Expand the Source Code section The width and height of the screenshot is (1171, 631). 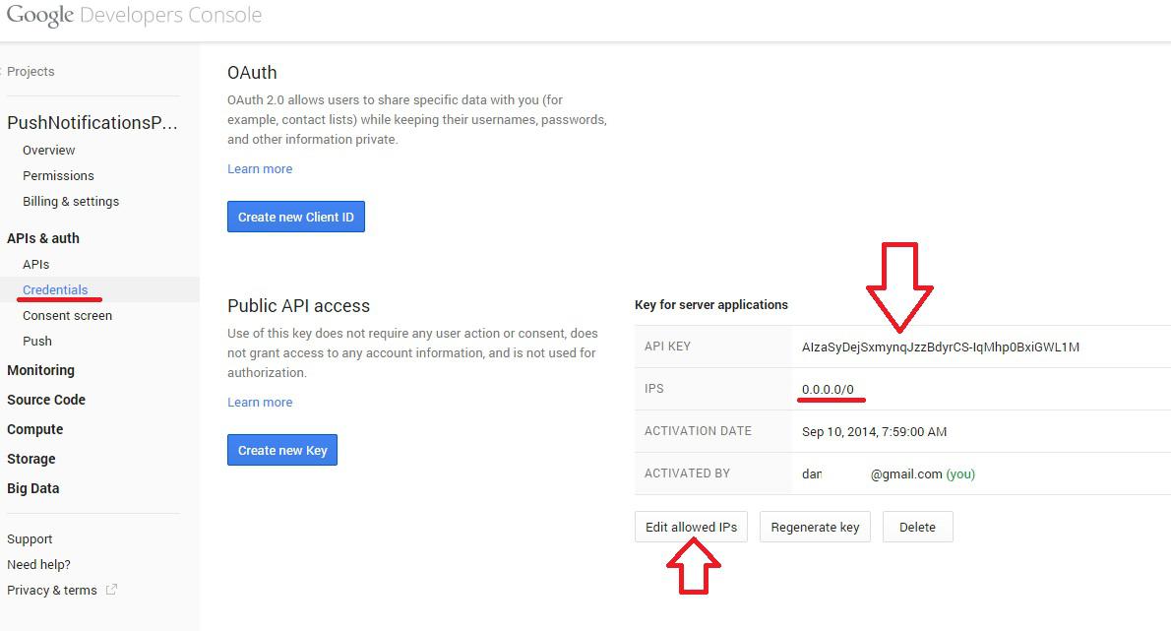pyautogui.click(x=46, y=400)
